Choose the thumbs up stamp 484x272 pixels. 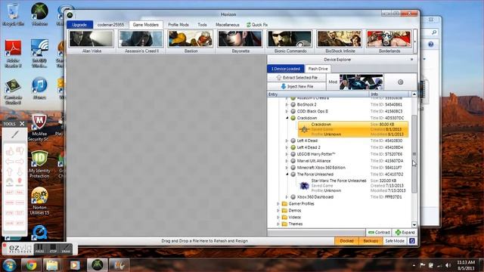pos(10,151)
